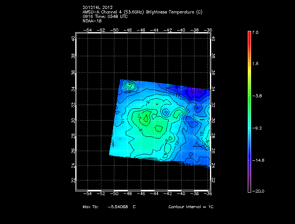
Task: Click the -20.0 label at the color bar bottom
Action: [258, 191]
